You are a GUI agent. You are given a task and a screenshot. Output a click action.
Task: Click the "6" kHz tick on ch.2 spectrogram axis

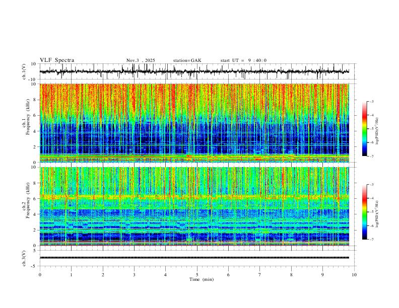[x=35, y=198]
